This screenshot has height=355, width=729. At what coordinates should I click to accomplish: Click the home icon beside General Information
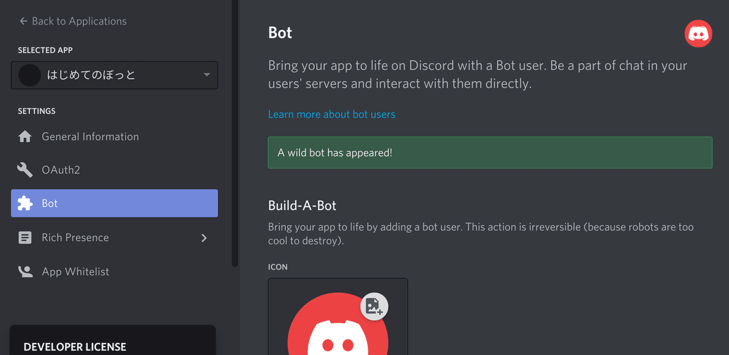coord(25,137)
